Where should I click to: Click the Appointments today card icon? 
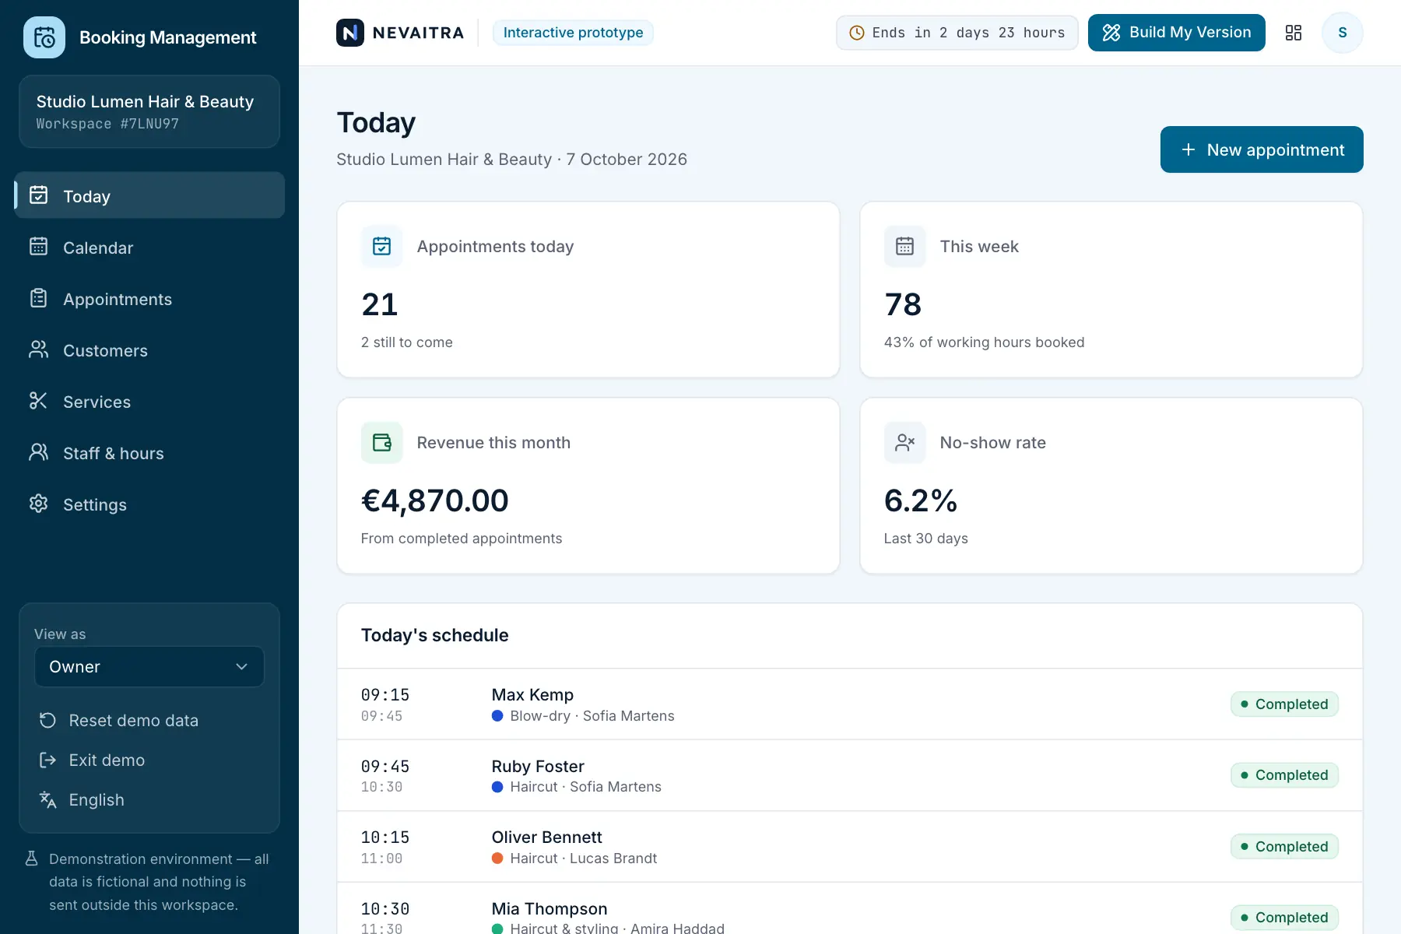[382, 247]
